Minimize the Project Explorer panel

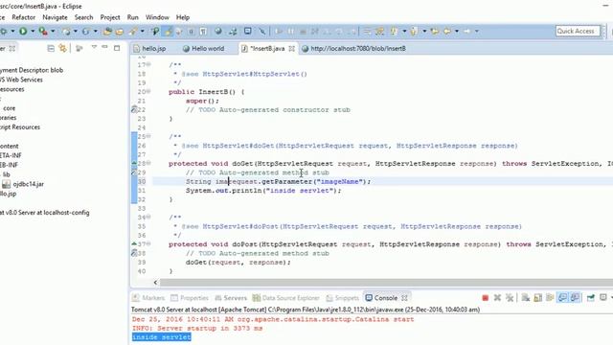pos(104,47)
